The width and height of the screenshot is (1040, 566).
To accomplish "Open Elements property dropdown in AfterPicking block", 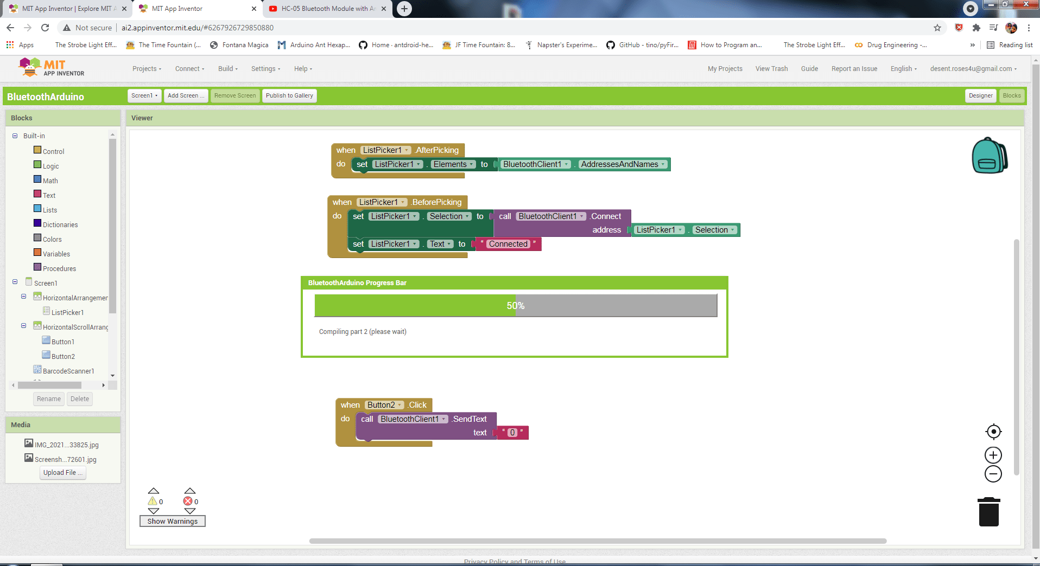I will (453, 164).
